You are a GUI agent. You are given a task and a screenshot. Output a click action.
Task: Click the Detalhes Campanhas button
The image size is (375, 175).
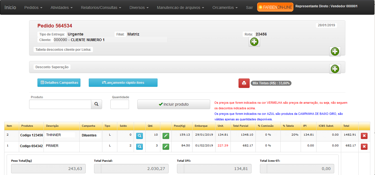[59, 83]
